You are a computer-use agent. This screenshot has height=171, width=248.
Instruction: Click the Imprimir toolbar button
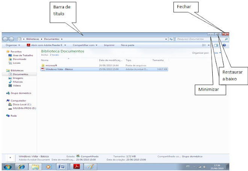click(x=109, y=45)
